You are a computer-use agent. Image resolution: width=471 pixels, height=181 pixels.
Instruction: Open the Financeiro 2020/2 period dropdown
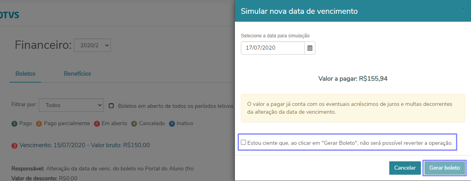pyautogui.click(x=92, y=45)
